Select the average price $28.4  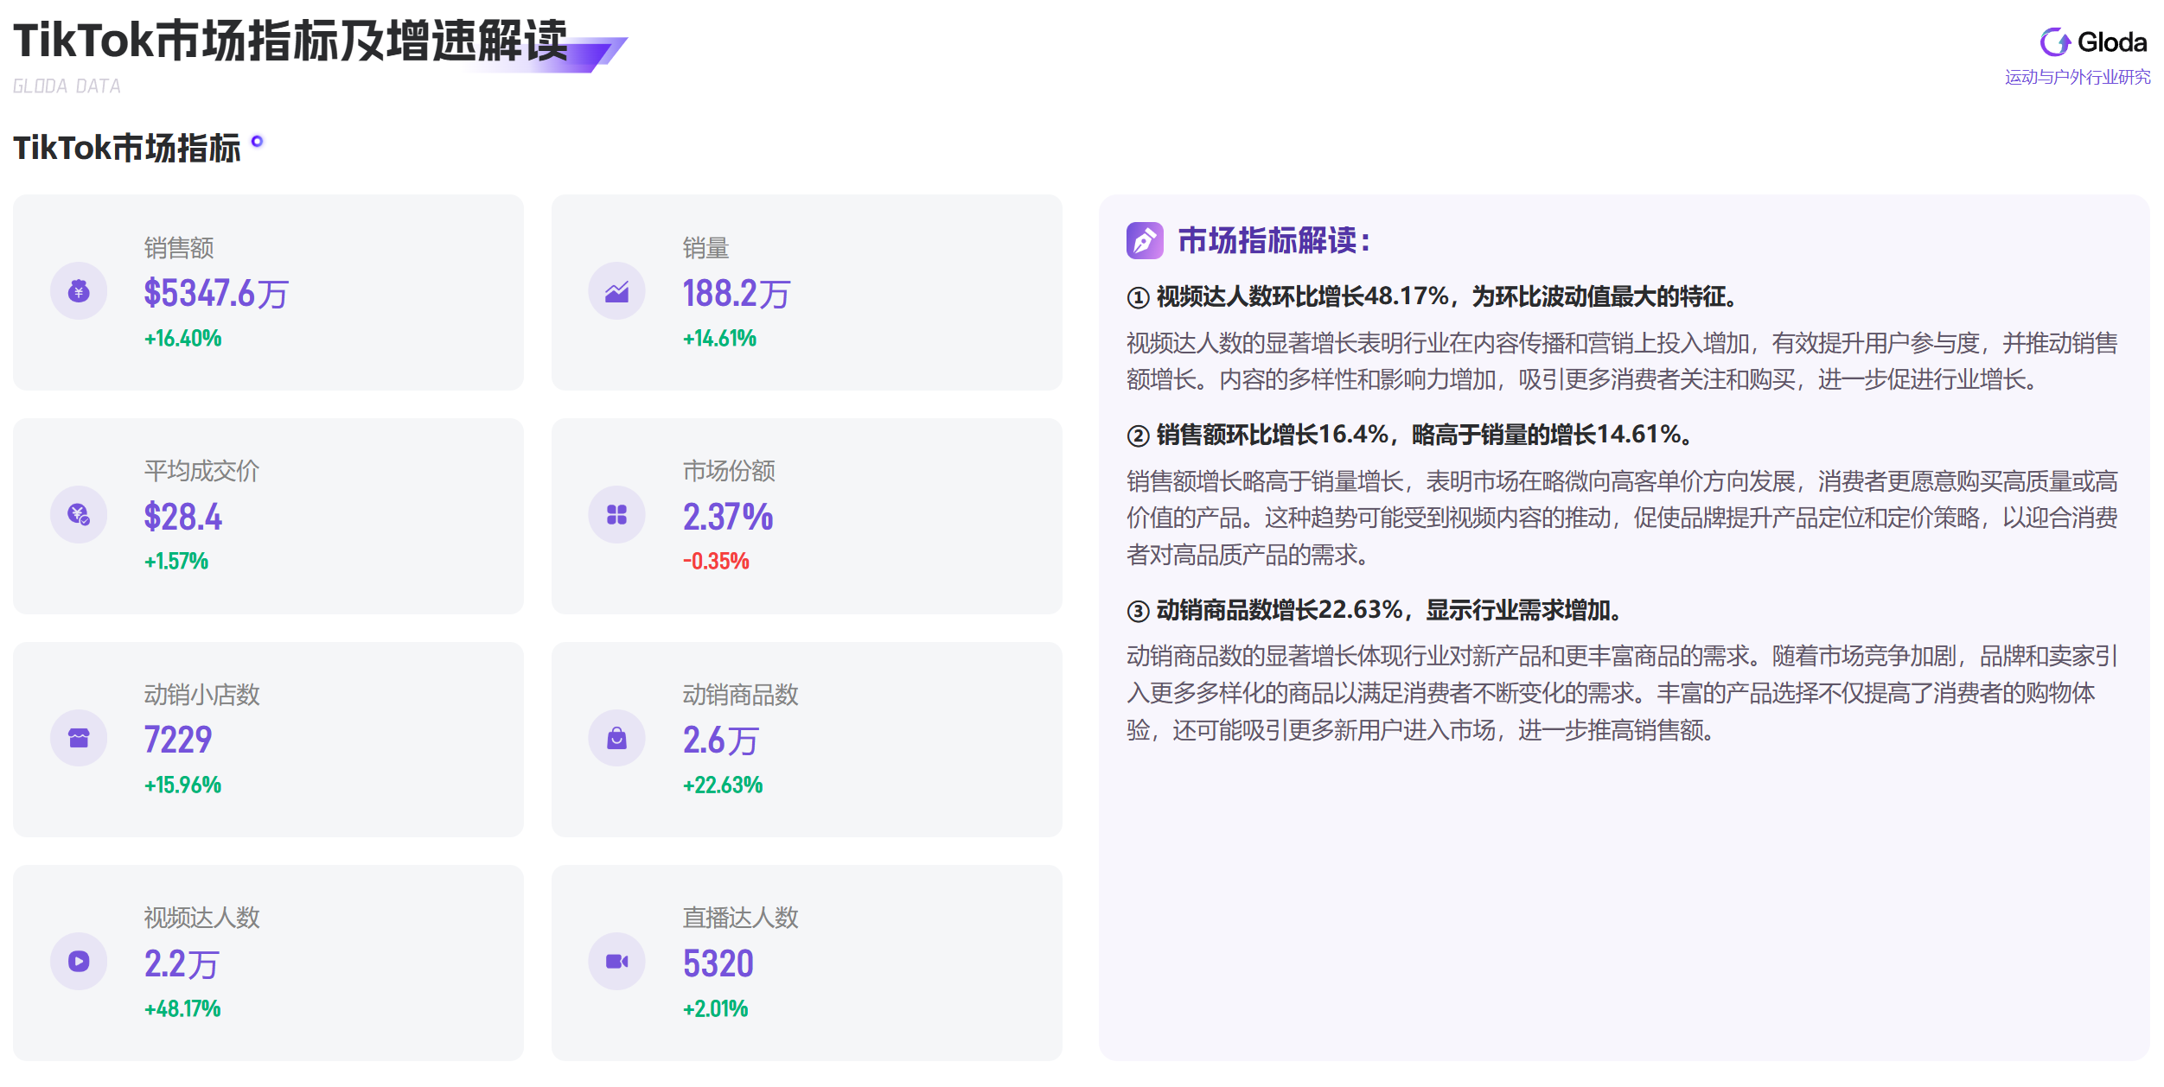pos(182,517)
